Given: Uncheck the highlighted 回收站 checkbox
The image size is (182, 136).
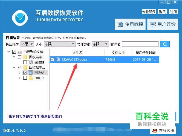Looking at the screenshot, I should tap(25, 73).
